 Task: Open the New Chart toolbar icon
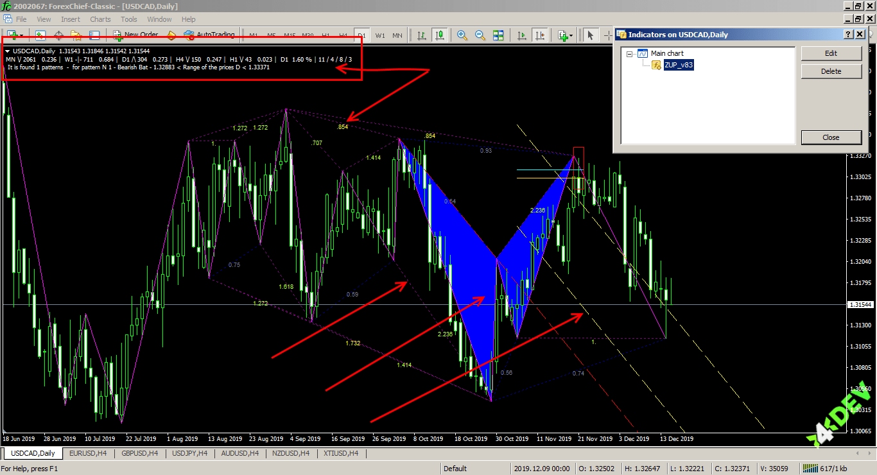[12, 35]
